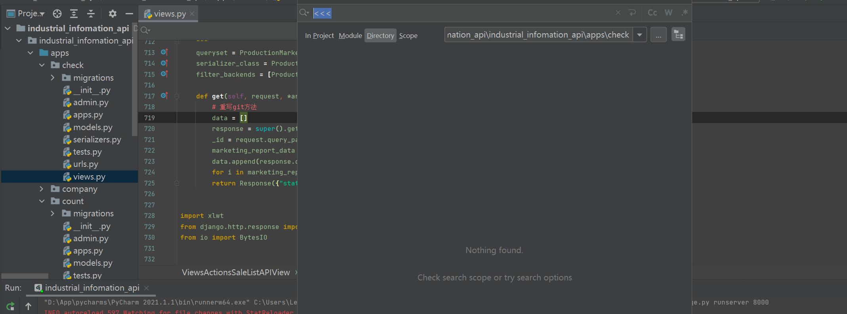The height and width of the screenshot is (314, 847).
Task: Click the up arrow icon in Run panel
Action: [x=28, y=306]
